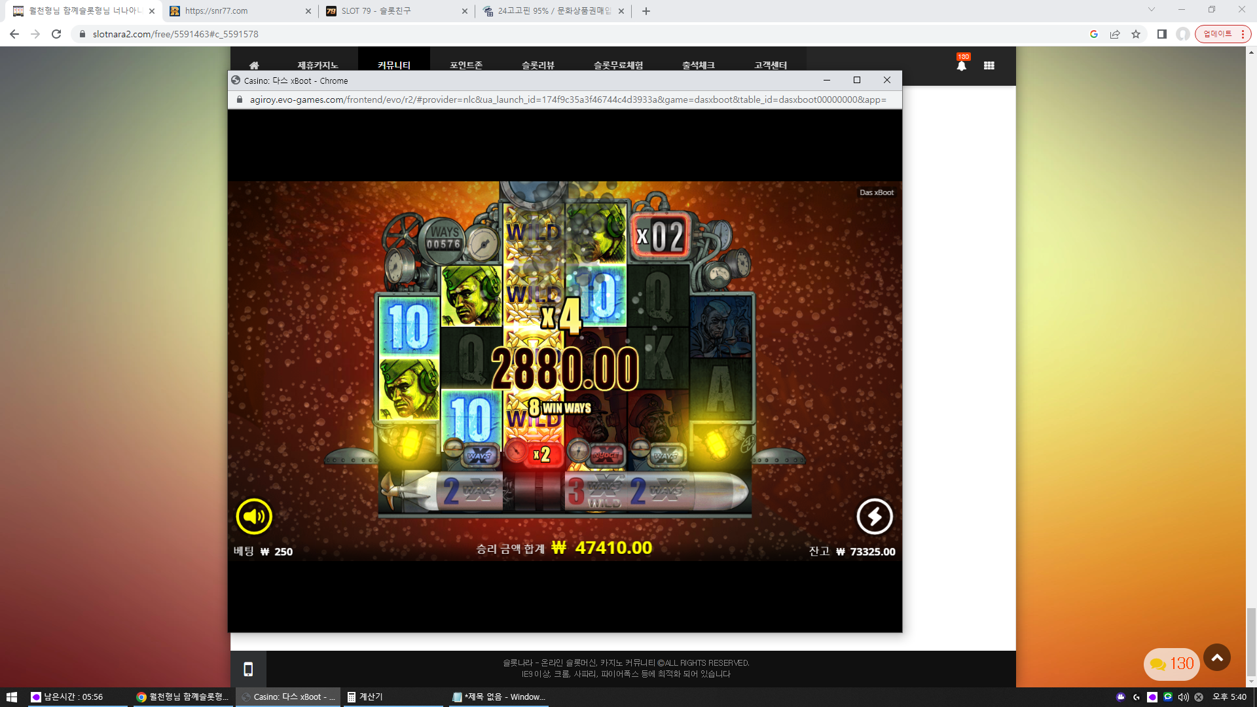
Task: Close the Casino xBoot popup window
Action: (887, 80)
